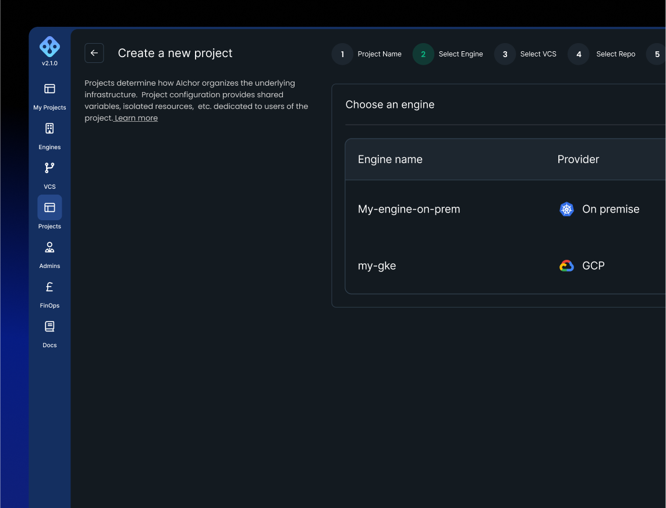Click the Engines sidebar label

tap(49, 147)
